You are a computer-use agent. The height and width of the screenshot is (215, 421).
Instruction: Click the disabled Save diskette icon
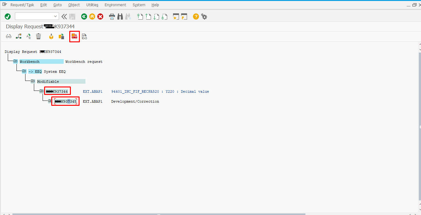pos(72,16)
